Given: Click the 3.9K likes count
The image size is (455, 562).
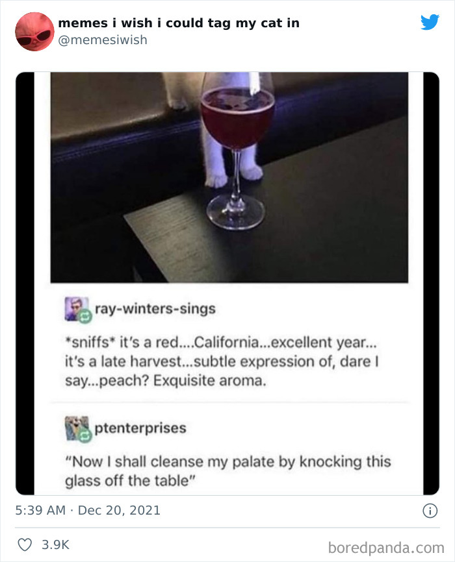Looking at the screenshot, I should click(55, 544).
